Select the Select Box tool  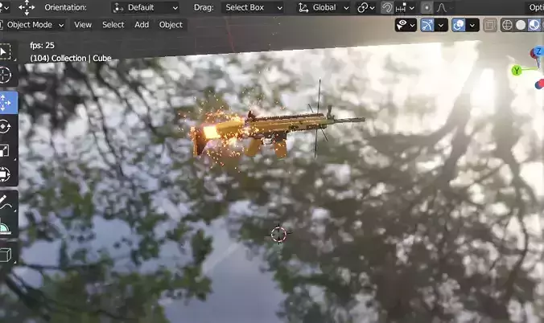coord(5,52)
